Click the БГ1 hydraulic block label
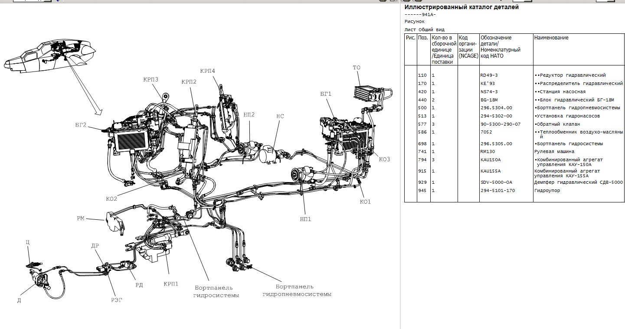The image size is (625, 329). [326, 94]
